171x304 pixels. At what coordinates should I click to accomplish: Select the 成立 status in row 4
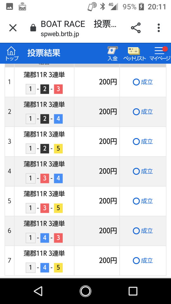click(x=143, y=171)
